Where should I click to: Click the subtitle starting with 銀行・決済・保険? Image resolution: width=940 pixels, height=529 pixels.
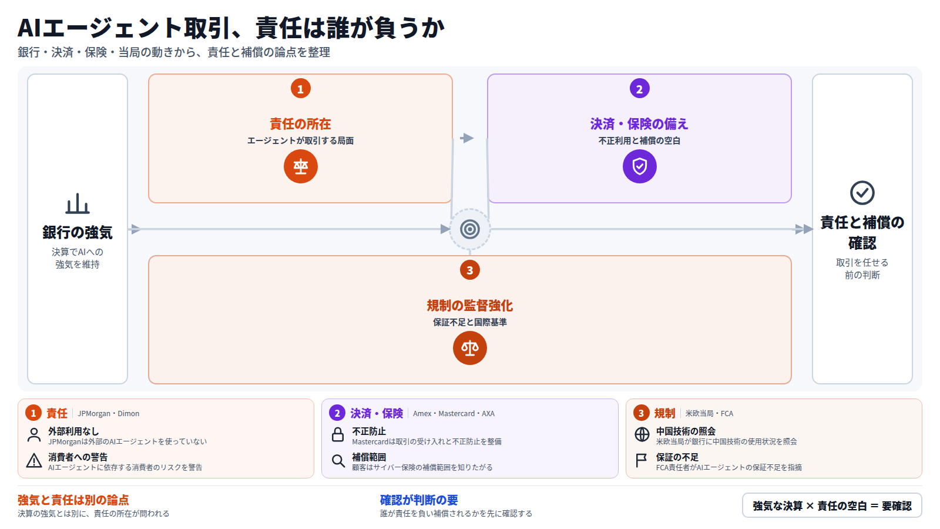tap(174, 52)
